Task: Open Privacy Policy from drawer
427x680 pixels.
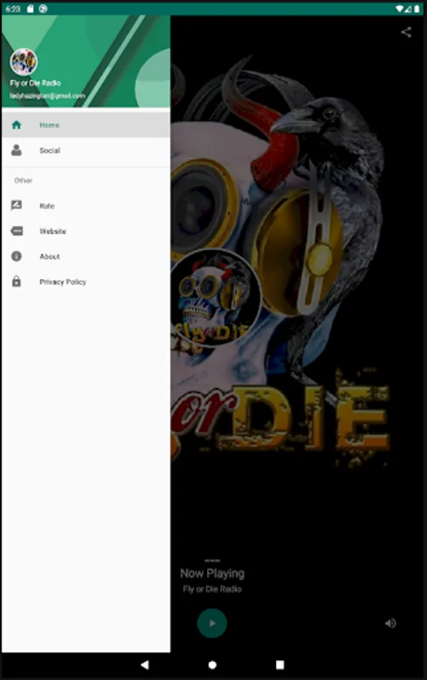Action: pos(86,282)
